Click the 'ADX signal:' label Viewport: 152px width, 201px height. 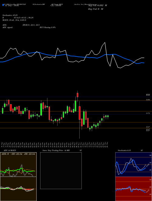coord(8,27)
